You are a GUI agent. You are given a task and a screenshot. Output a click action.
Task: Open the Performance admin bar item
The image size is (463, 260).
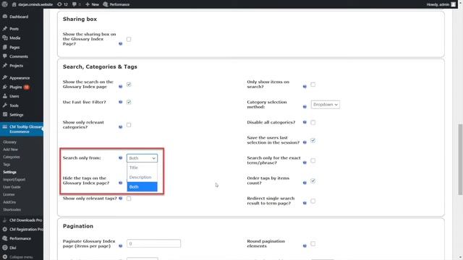(x=116, y=4)
